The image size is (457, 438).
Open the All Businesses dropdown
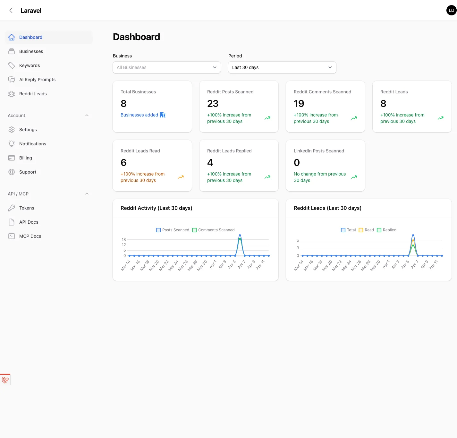pyautogui.click(x=166, y=67)
